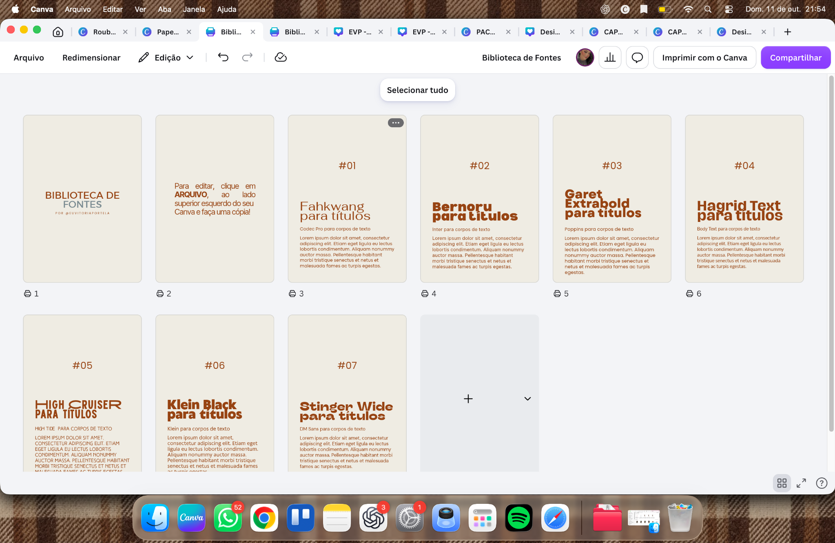The width and height of the screenshot is (835, 543).
Task: Enter fullscreen with the expand arrows icon
Action: [x=801, y=483]
